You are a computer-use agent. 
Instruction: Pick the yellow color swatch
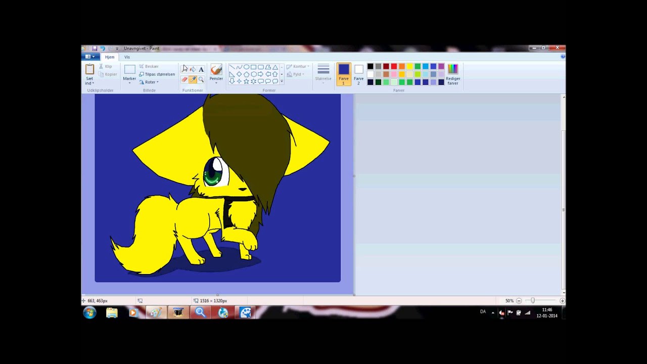(410, 66)
